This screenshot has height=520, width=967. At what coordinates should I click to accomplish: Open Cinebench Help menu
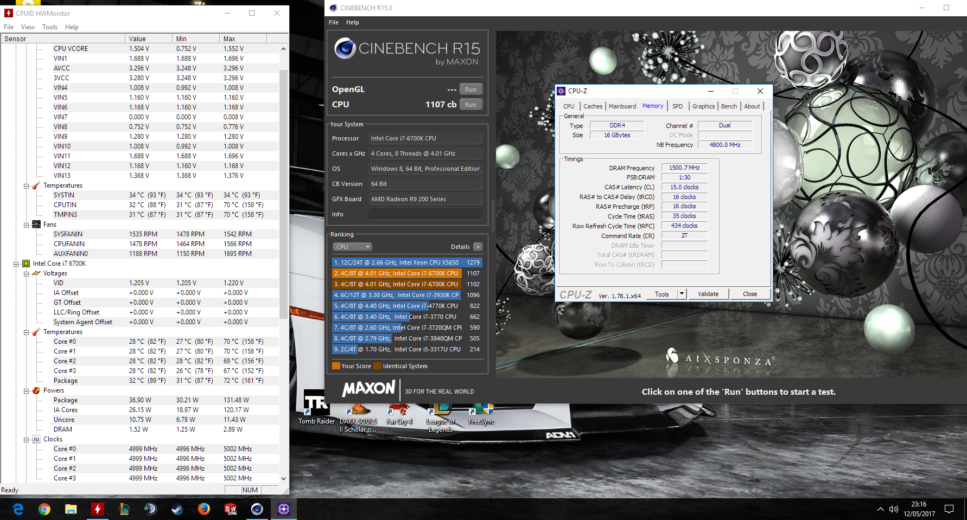pyautogui.click(x=353, y=22)
